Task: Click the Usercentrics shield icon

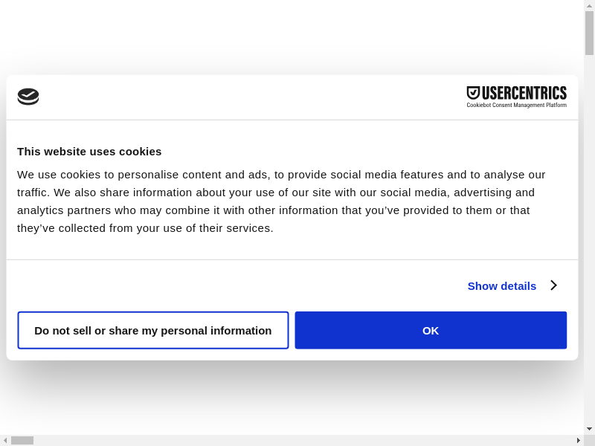Action: [473, 93]
